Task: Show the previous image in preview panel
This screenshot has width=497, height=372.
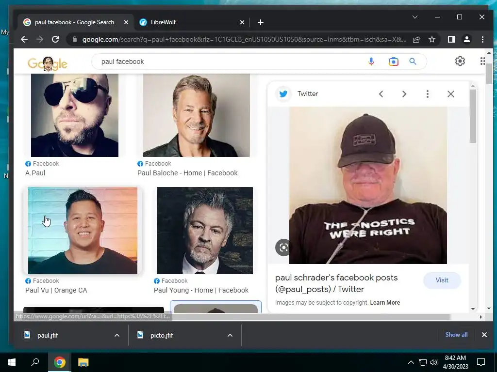Action: pyautogui.click(x=381, y=94)
